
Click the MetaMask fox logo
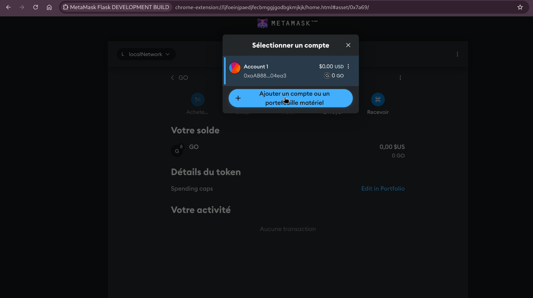[263, 23]
